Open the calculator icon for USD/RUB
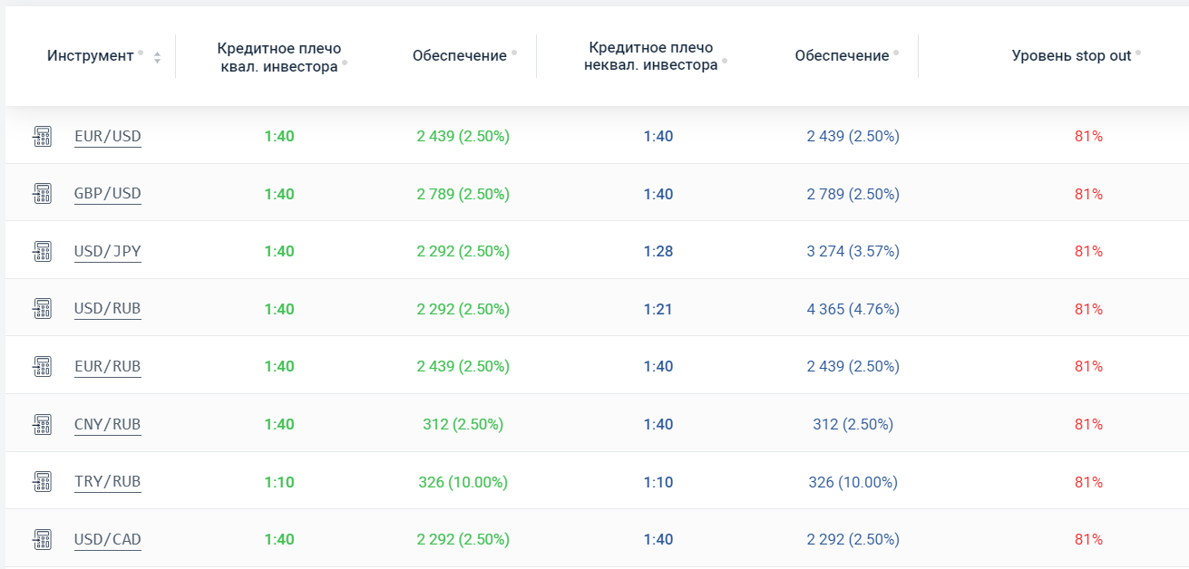The height and width of the screenshot is (569, 1189). pos(42,309)
